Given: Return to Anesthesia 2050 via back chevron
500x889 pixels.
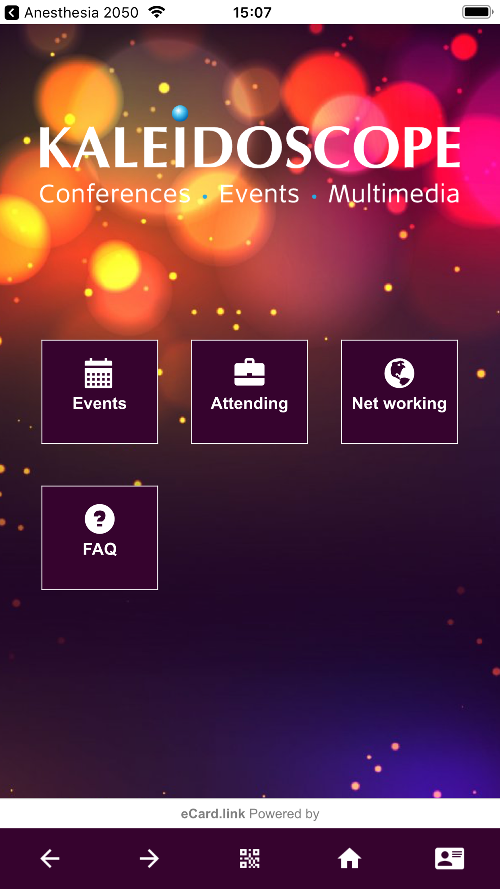Looking at the screenshot, I should pyautogui.click(x=12, y=12).
